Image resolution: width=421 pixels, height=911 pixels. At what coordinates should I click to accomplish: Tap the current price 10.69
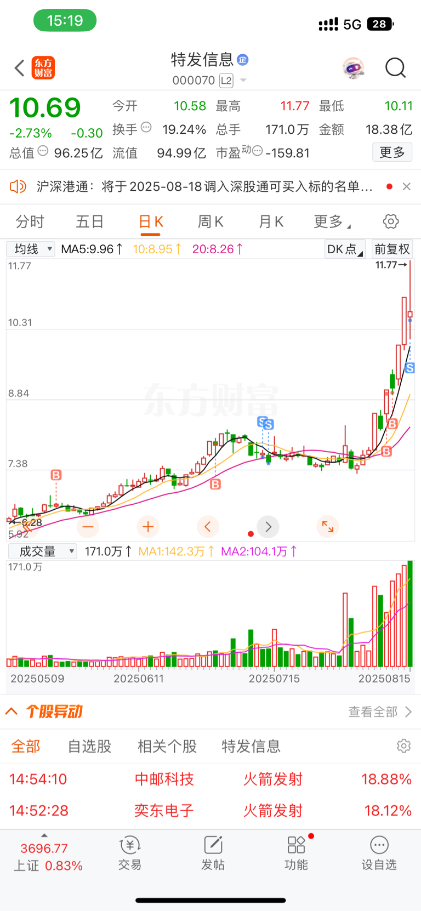pyautogui.click(x=45, y=107)
